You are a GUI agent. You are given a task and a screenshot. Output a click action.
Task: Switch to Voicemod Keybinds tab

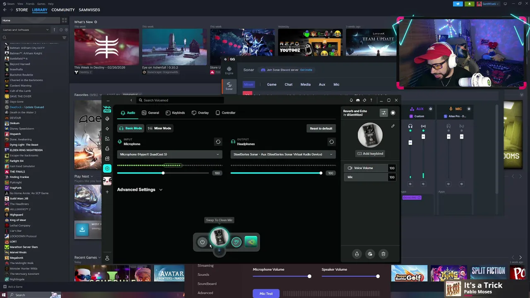(175, 113)
